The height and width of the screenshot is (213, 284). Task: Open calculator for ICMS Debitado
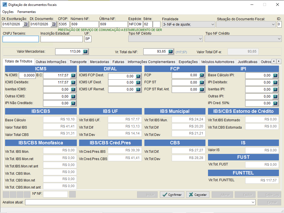[x=73, y=83]
